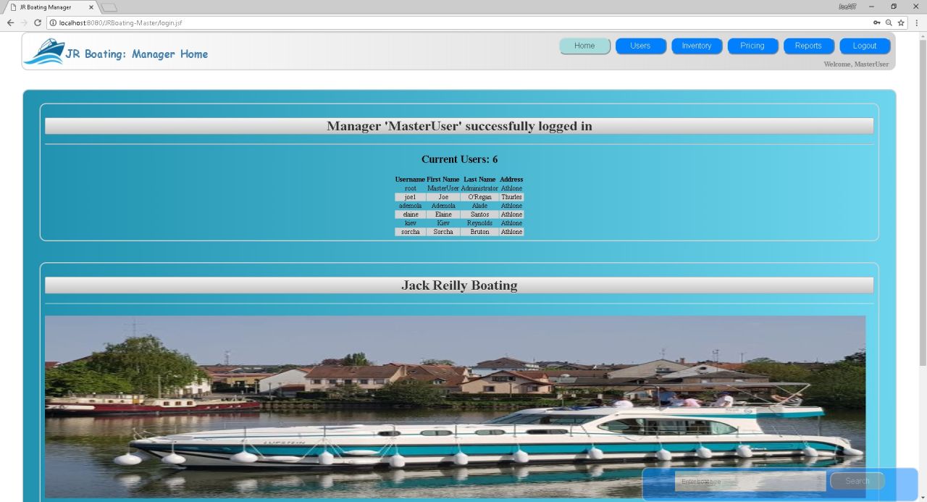Open the Home navigation button
Viewport: 927px width, 502px height.
584,46
